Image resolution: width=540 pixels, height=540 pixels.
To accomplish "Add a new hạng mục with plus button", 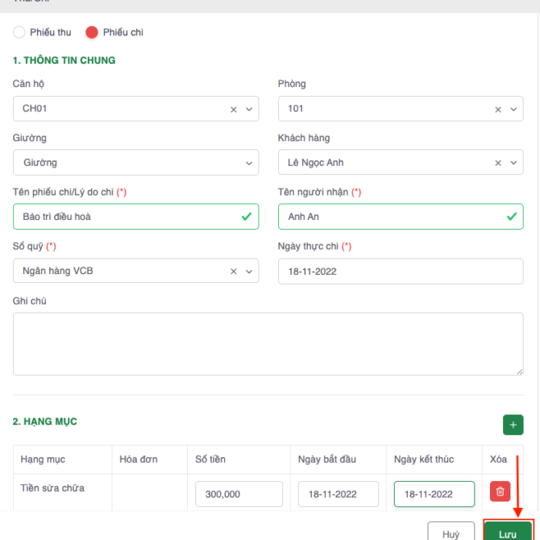I will [513, 425].
